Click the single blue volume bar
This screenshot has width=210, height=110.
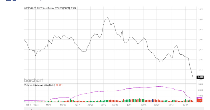click(152, 101)
